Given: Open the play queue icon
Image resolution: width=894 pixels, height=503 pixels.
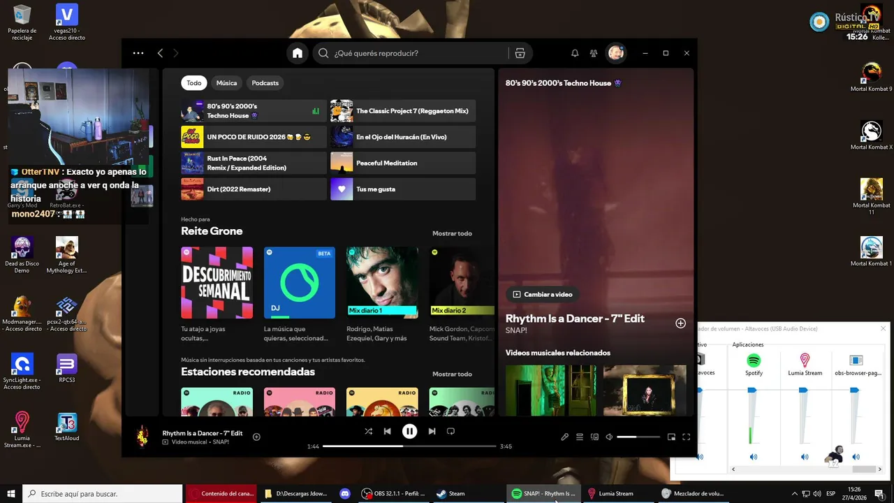Looking at the screenshot, I should click(580, 437).
